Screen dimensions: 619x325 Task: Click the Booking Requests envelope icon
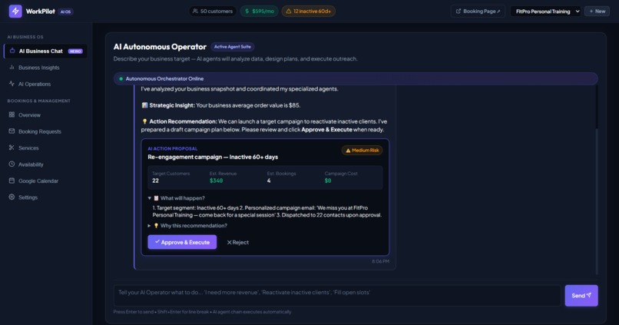coord(12,131)
